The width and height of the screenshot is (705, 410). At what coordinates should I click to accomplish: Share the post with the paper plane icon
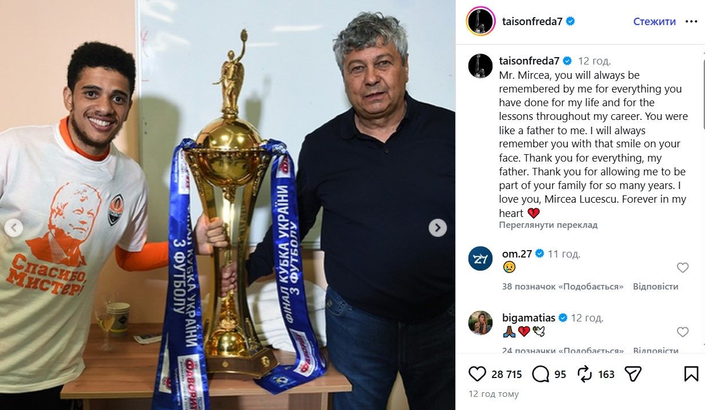[632, 374]
